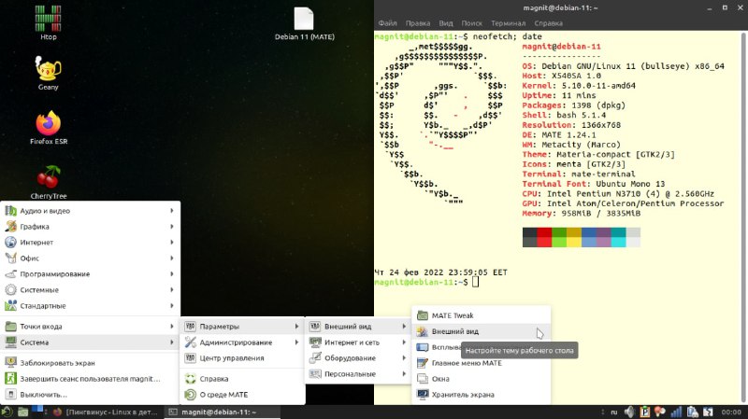Expand the Графика submenu arrow
748x419 pixels.
click(x=172, y=226)
